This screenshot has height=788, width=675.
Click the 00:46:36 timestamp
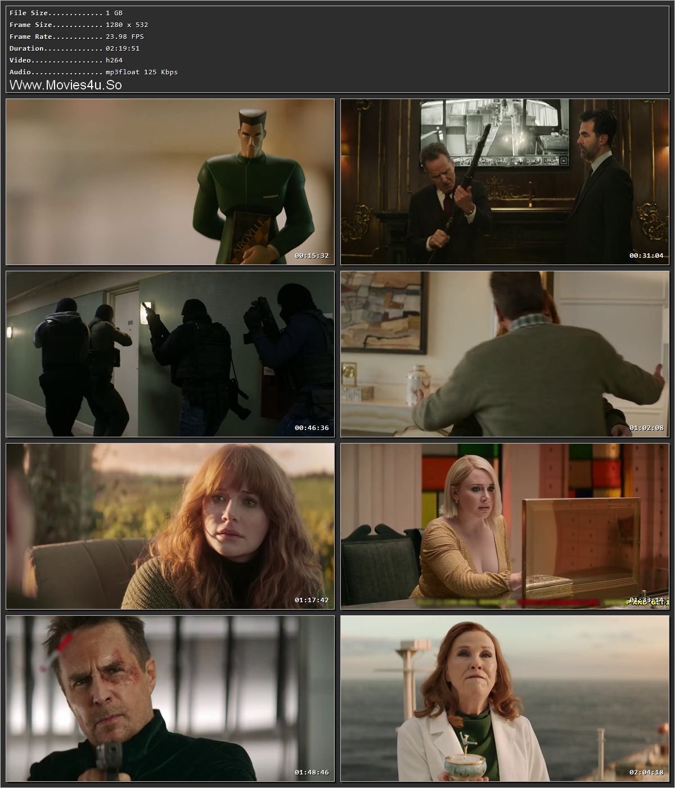point(311,428)
